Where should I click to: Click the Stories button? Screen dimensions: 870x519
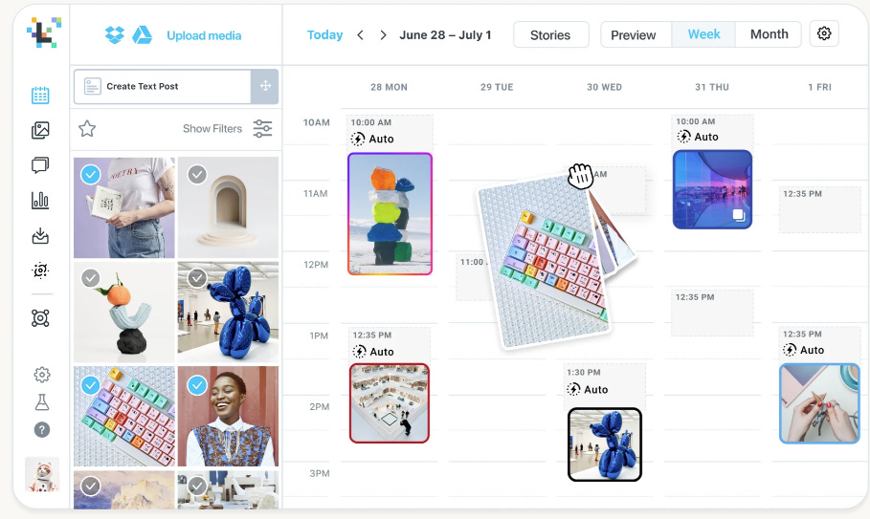click(x=550, y=35)
